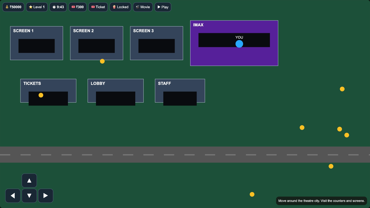Move right with the right arrow pad

point(46,196)
